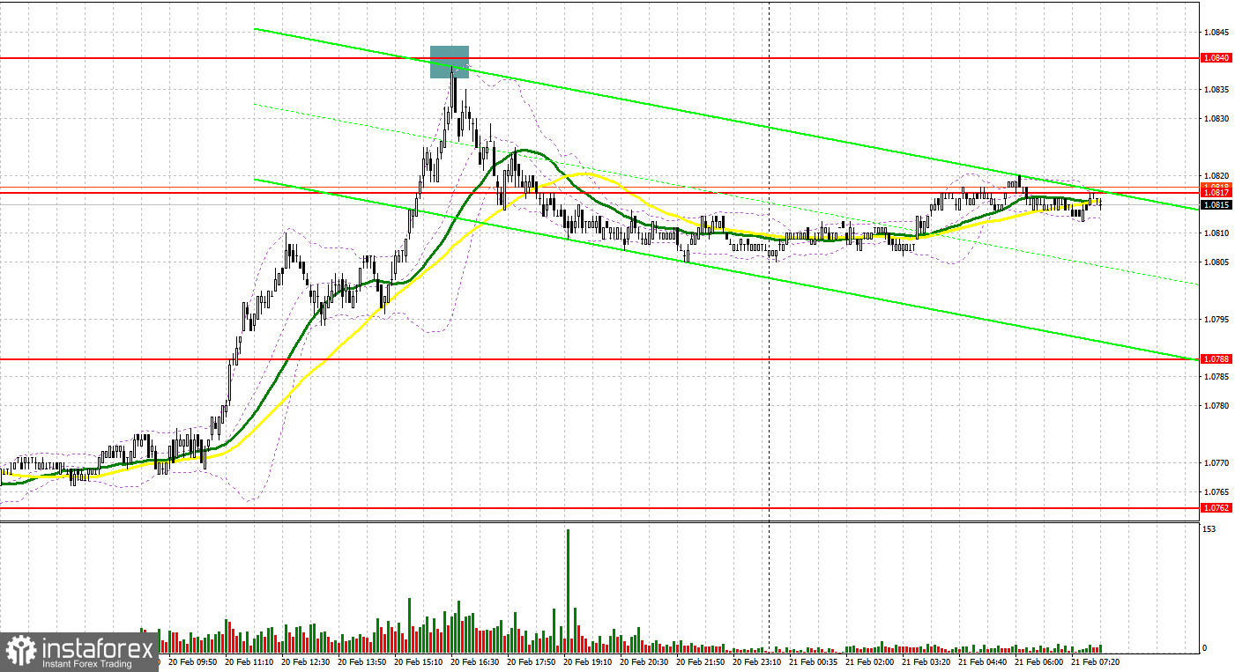Viewport: 1235px width, 672px height.
Task: Click the 1.0795 price scale label
Action: tap(1216, 319)
